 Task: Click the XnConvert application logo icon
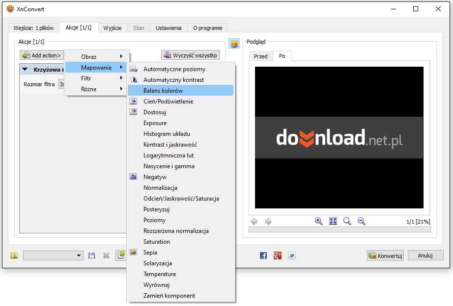point(10,9)
